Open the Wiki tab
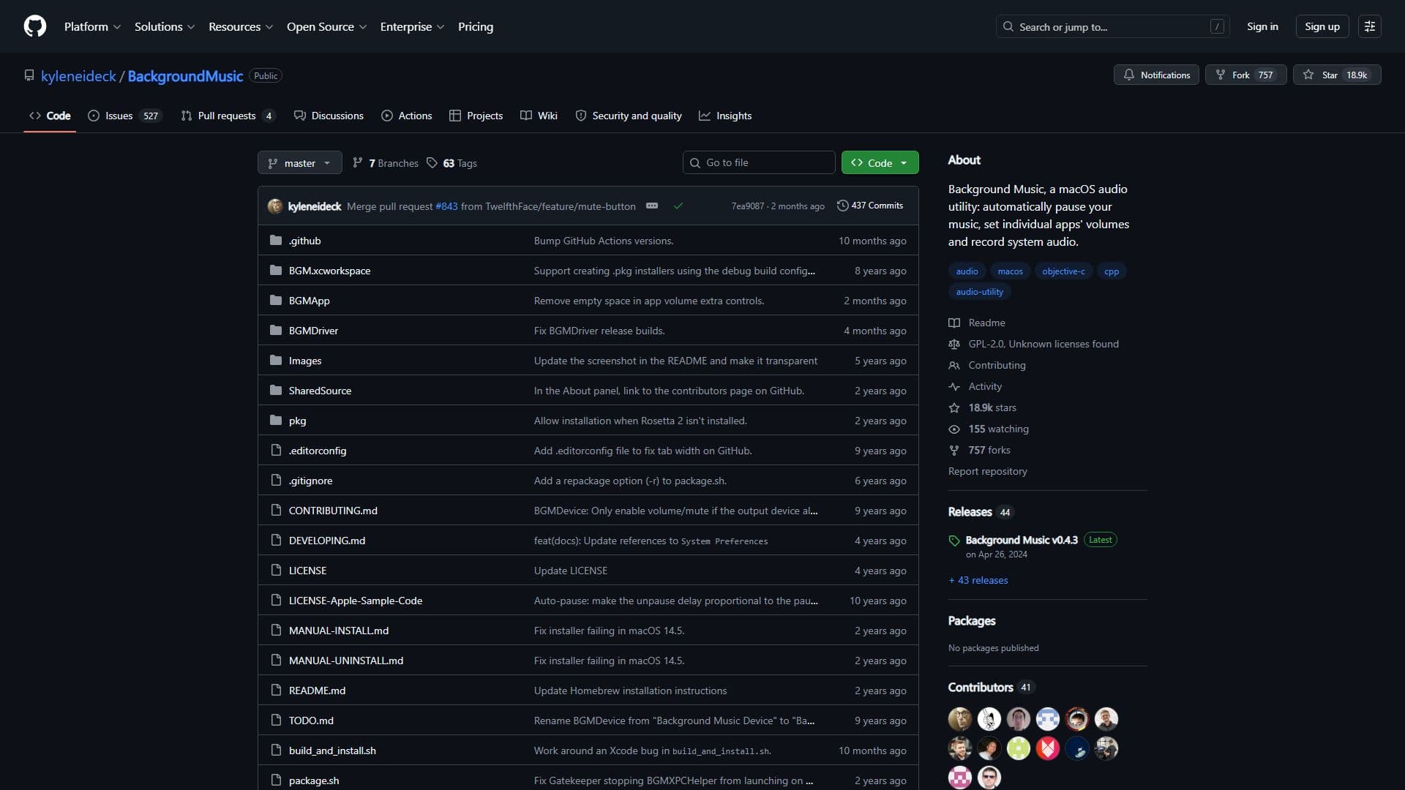This screenshot has height=790, width=1405. pyautogui.click(x=539, y=116)
